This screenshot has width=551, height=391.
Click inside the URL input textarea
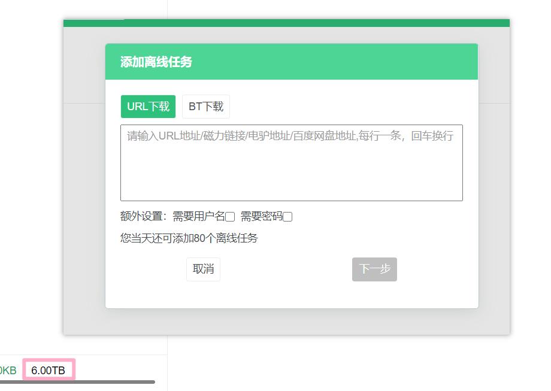[x=292, y=162]
